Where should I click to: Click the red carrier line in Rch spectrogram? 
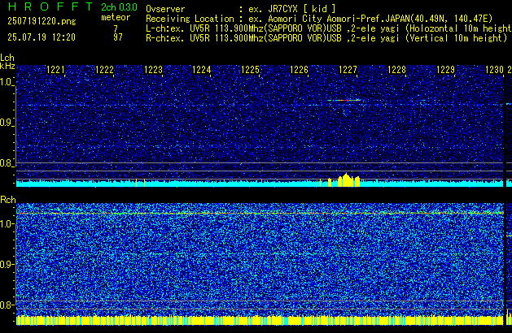pos(260,213)
